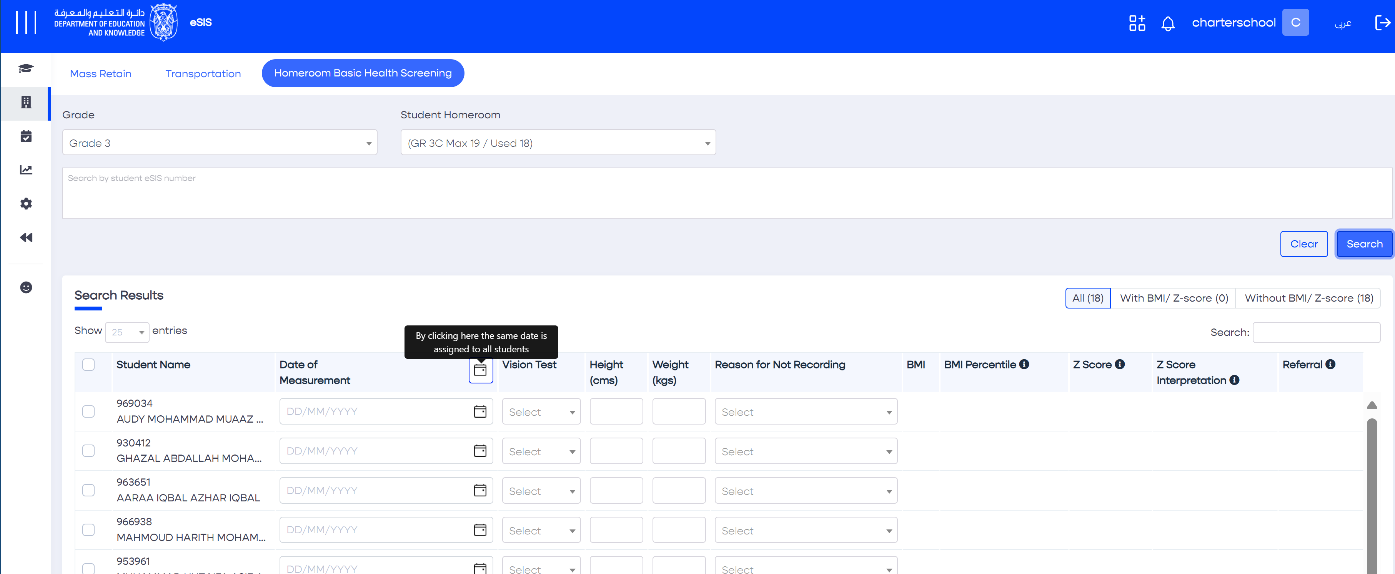
Task: Expand the Student Homeroom GR 3C dropdown
Action: (558, 143)
